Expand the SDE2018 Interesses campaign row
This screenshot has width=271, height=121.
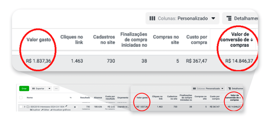(25, 107)
